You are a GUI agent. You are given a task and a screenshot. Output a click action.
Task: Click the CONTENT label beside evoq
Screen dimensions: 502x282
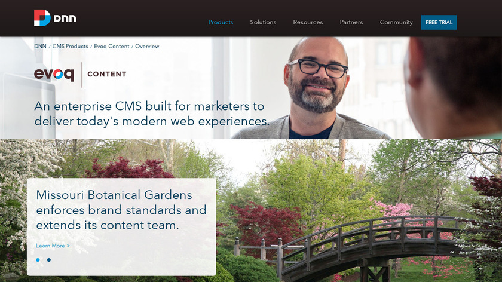click(107, 74)
